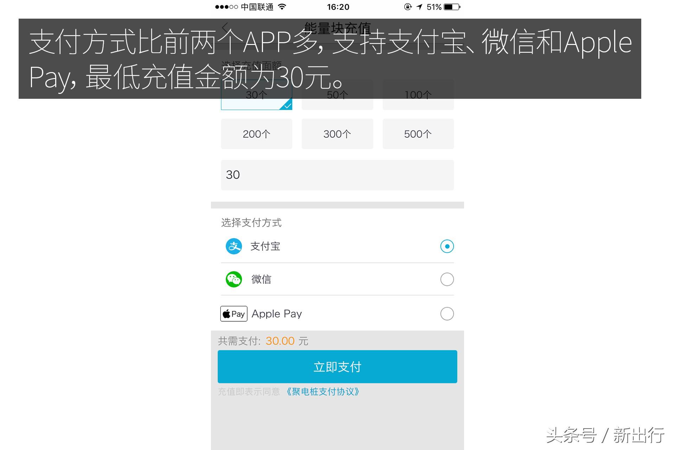This screenshot has width=675, height=450.
Task: Select the 30个 recharge amount
Action: tap(256, 94)
